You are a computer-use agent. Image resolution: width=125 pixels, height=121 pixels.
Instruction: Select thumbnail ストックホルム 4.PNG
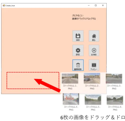[71, 99]
